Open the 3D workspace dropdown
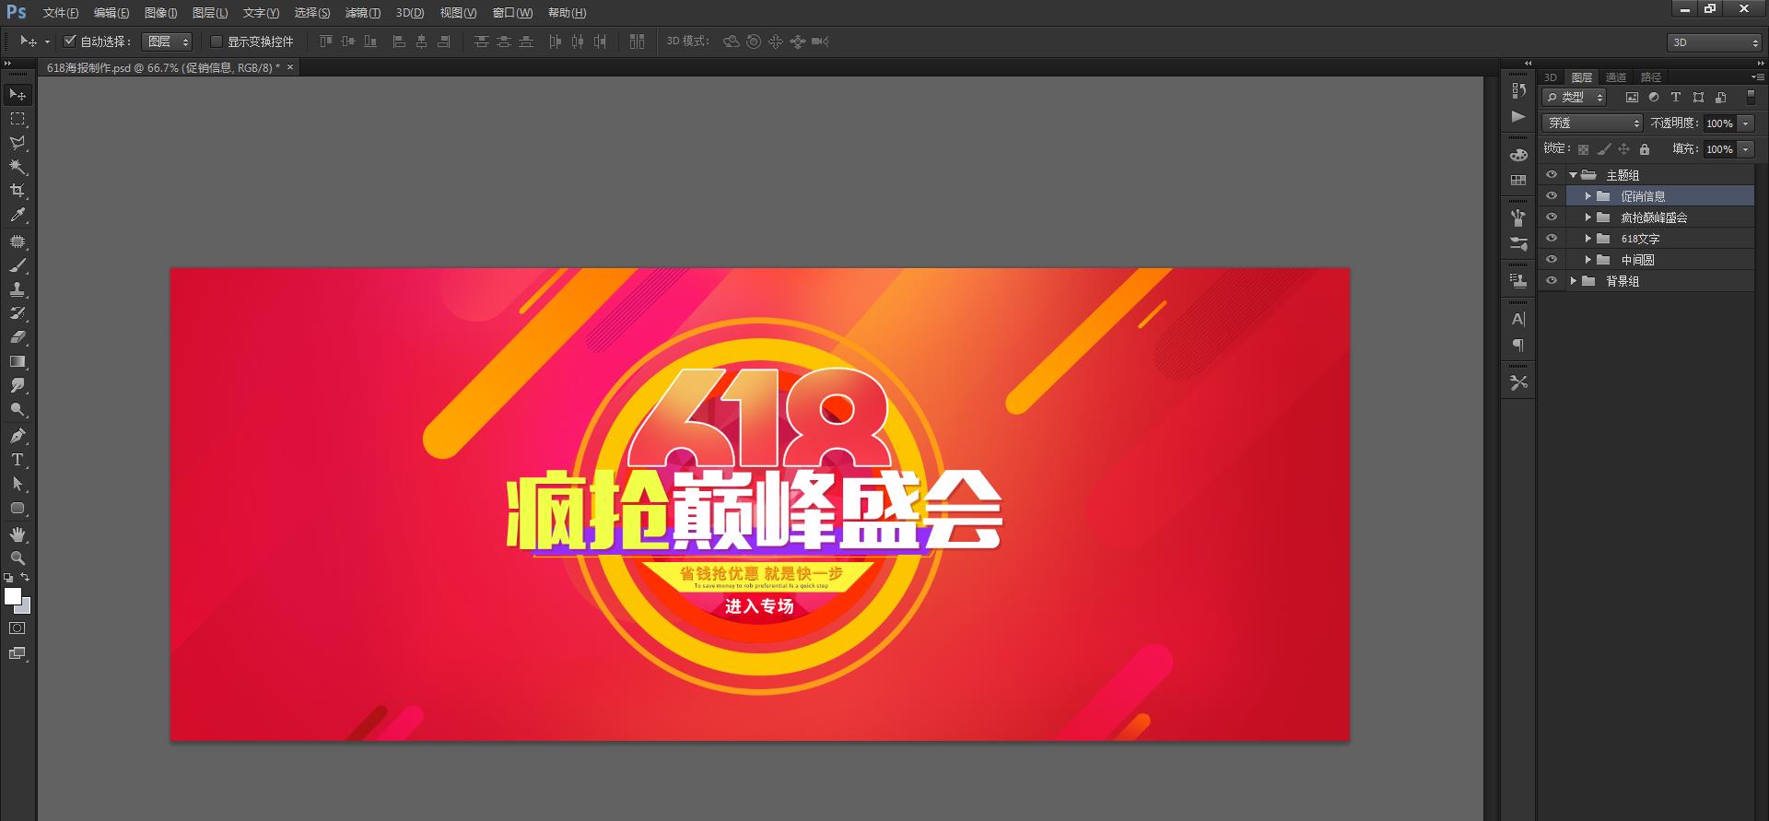The height and width of the screenshot is (821, 1769). [x=1714, y=42]
